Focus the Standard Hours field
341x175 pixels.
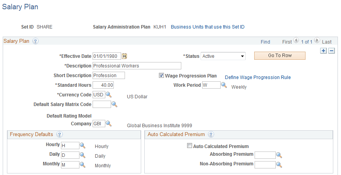click(x=103, y=85)
